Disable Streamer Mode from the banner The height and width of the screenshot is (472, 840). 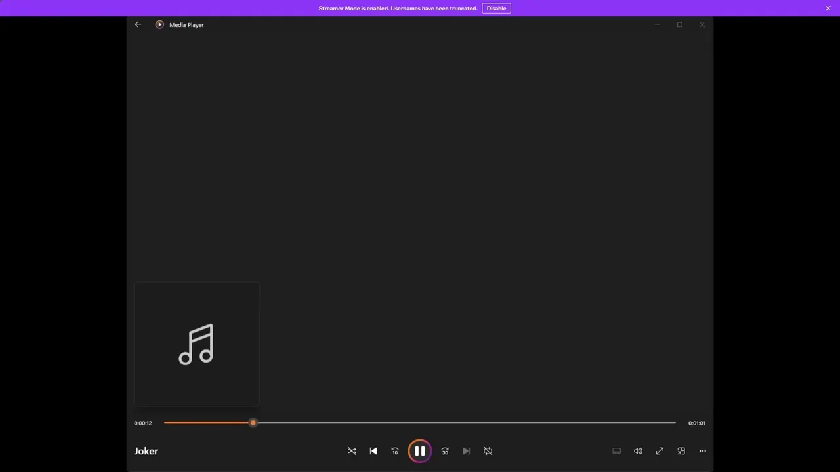click(496, 8)
